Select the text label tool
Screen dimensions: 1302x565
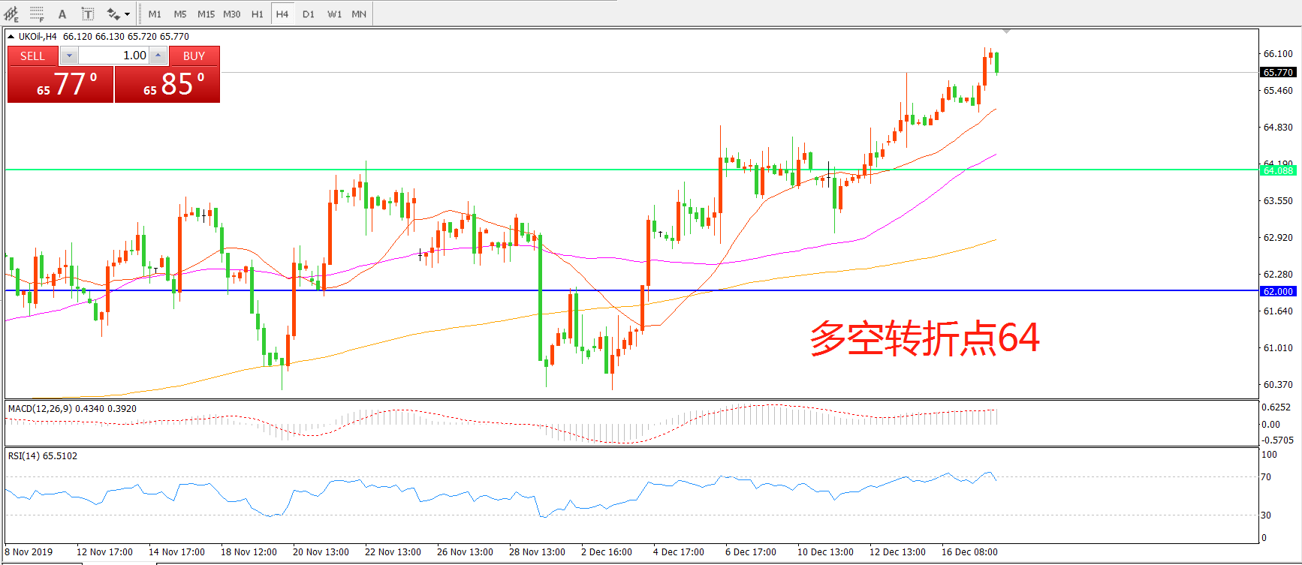88,14
